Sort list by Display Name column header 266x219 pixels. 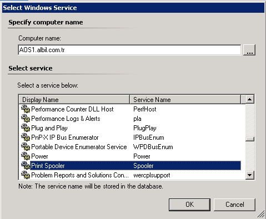74,100
